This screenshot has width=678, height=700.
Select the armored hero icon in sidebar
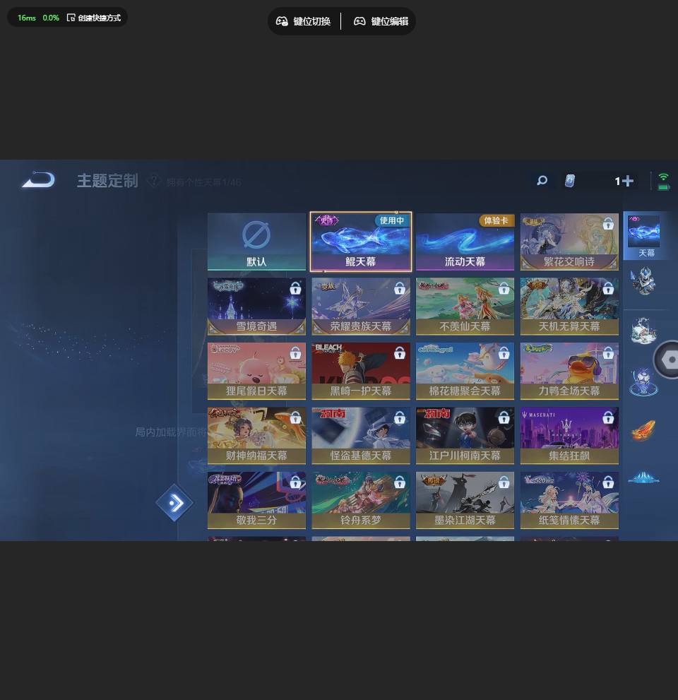pos(643,281)
